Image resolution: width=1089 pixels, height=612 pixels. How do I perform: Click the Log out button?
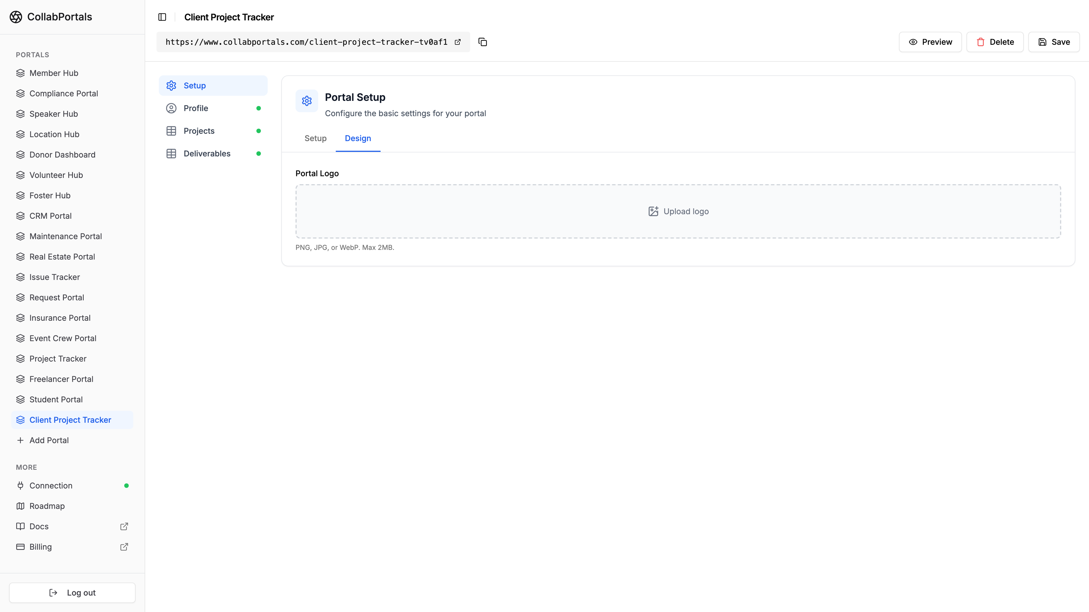click(x=72, y=592)
